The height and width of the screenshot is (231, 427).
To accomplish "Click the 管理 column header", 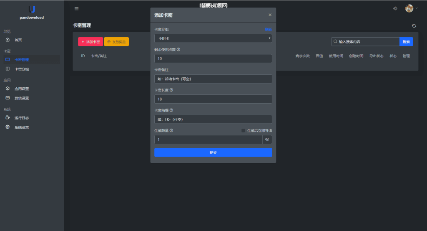I will click(x=406, y=56).
